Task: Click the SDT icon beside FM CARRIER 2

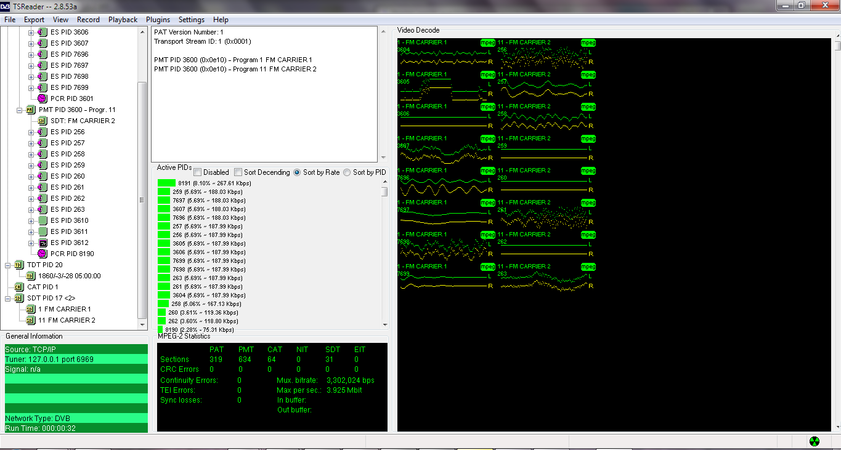Action: tap(42, 121)
